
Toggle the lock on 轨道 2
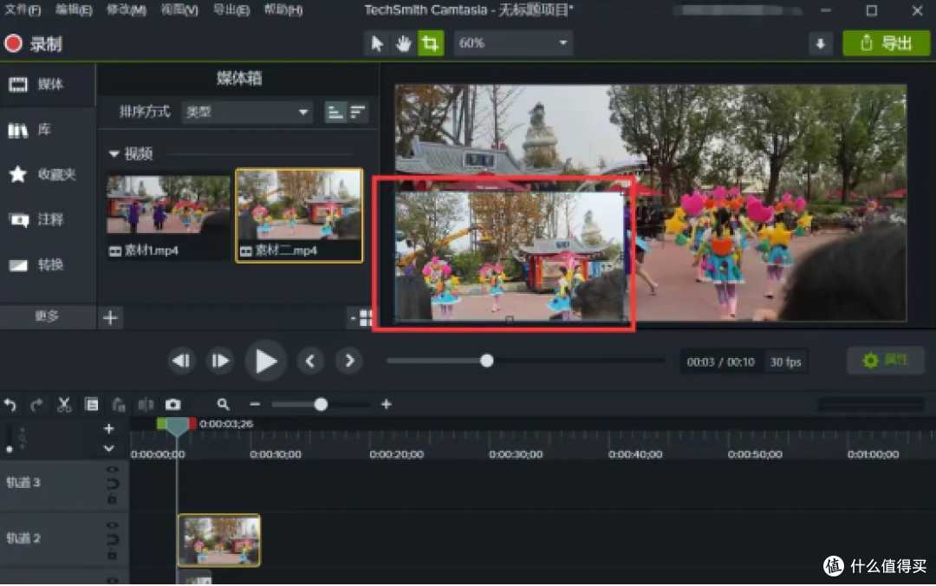click(112, 556)
